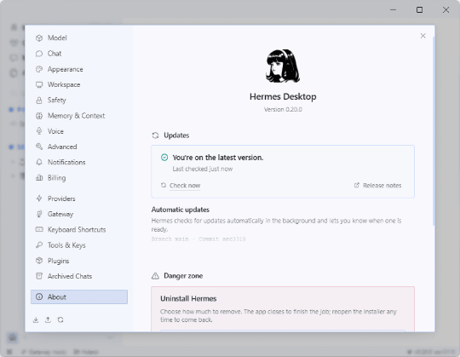
Task: Click the settings dialog vertical scrollbar
Action: click(434, 131)
